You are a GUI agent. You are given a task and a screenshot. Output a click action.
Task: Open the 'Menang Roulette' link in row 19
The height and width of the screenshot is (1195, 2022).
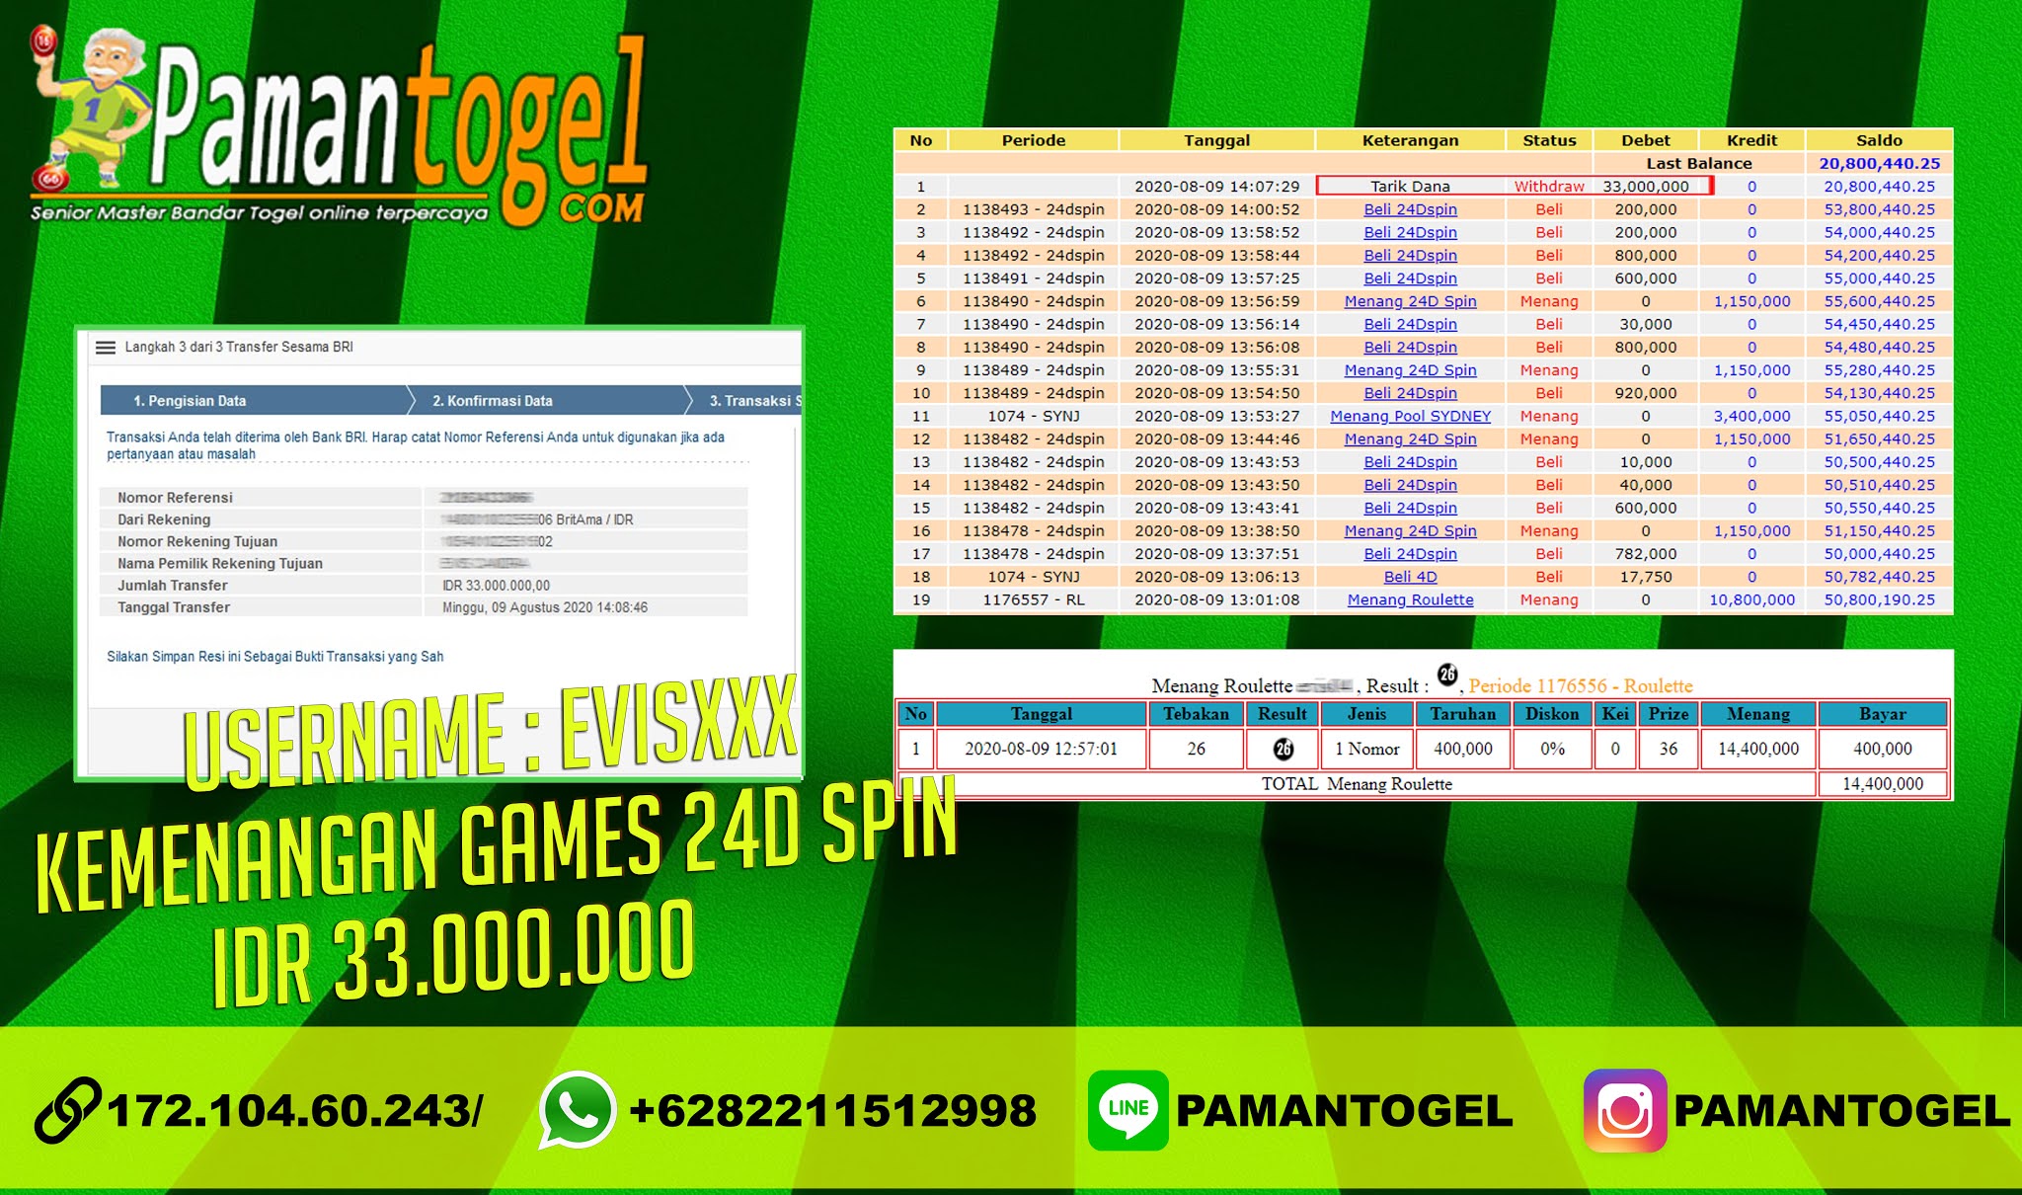tap(1410, 599)
